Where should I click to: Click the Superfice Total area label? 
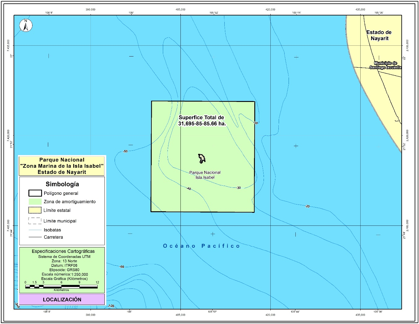click(x=202, y=120)
